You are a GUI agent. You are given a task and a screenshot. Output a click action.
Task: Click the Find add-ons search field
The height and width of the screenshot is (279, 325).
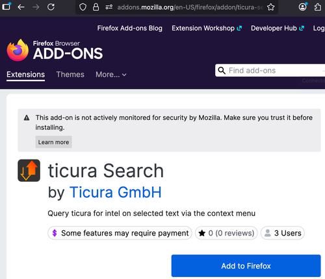(x=270, y=70)
